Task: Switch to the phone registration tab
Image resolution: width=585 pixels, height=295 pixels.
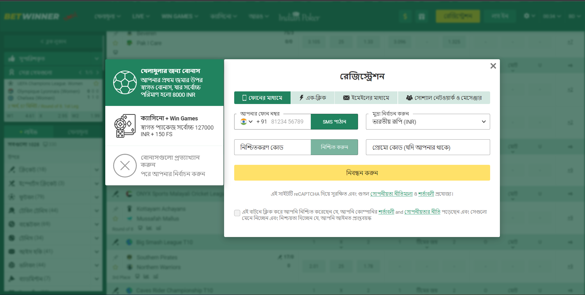Action: (x=262, y=98)
